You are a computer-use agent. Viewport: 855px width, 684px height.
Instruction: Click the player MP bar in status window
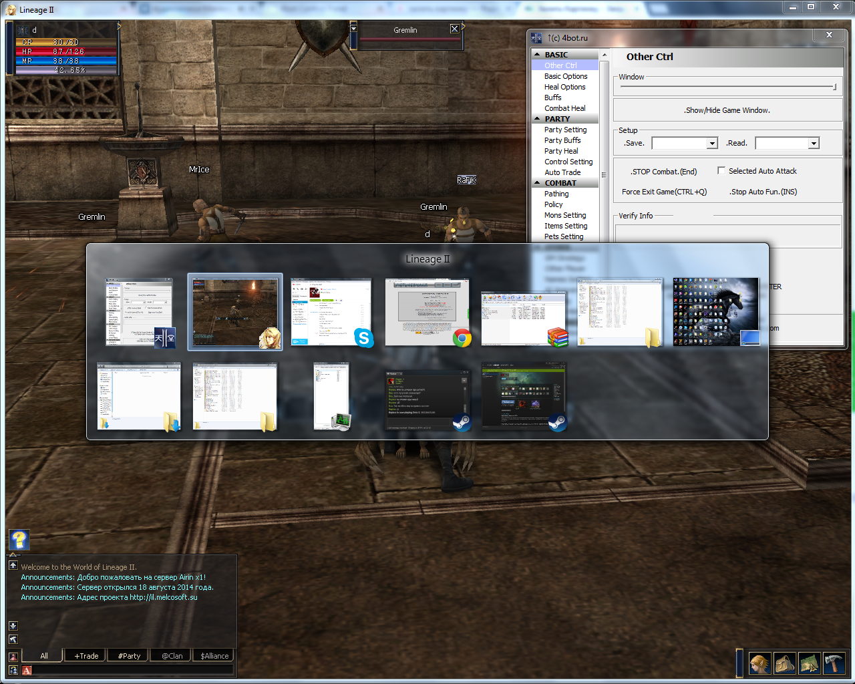[x=66, y=61]
